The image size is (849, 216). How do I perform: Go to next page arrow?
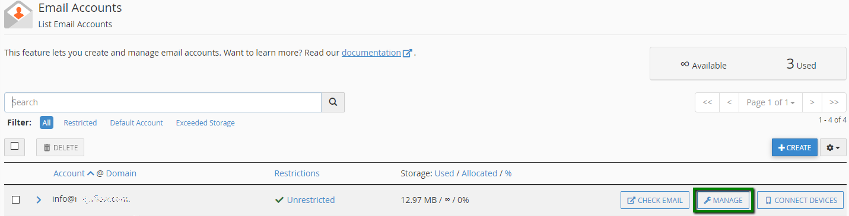pyautogui.click(x=812, y=102)
